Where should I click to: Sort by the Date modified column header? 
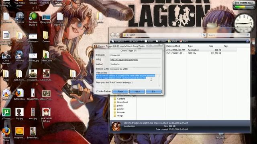tap(173, 46)
